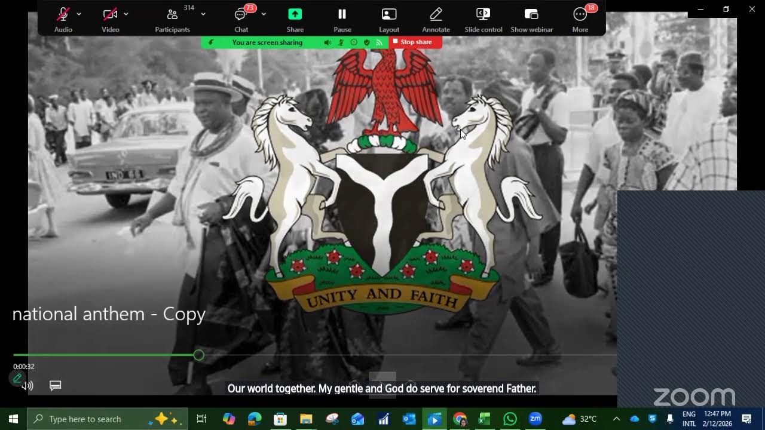765x430 pixels.
Task: Expand the Chat options arrow
Action: tap(264, 14)
